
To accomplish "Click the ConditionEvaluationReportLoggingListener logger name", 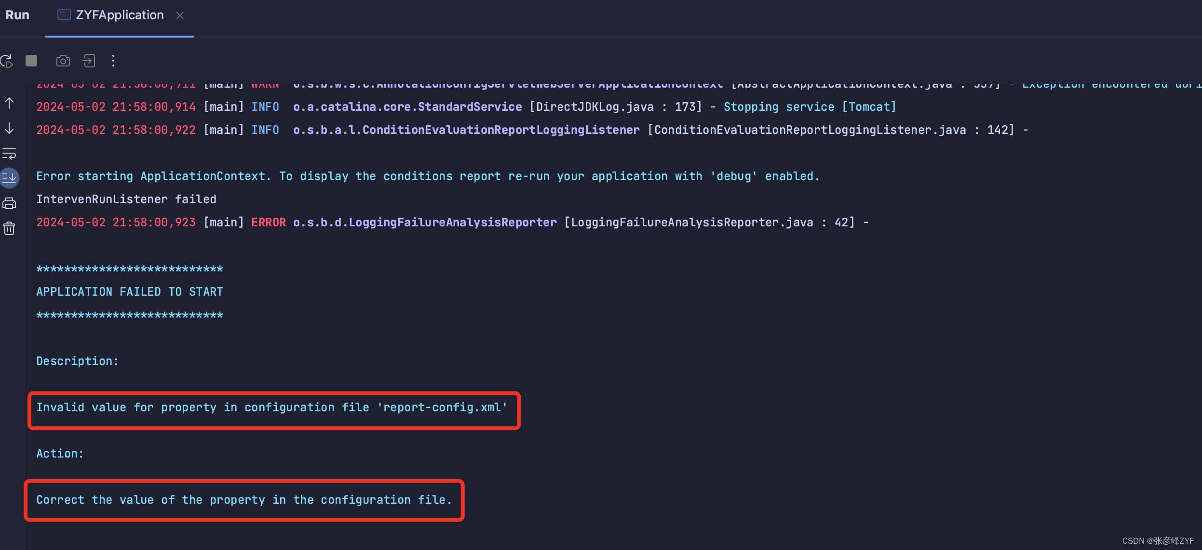I will (x=466, y=130).
